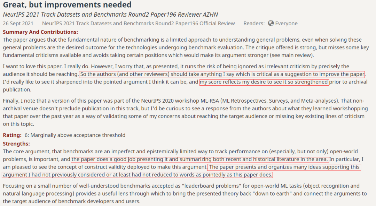Select the 26 Sept 2021 date
This screenshot has height=206, width=376.
(x=18, y=24)
